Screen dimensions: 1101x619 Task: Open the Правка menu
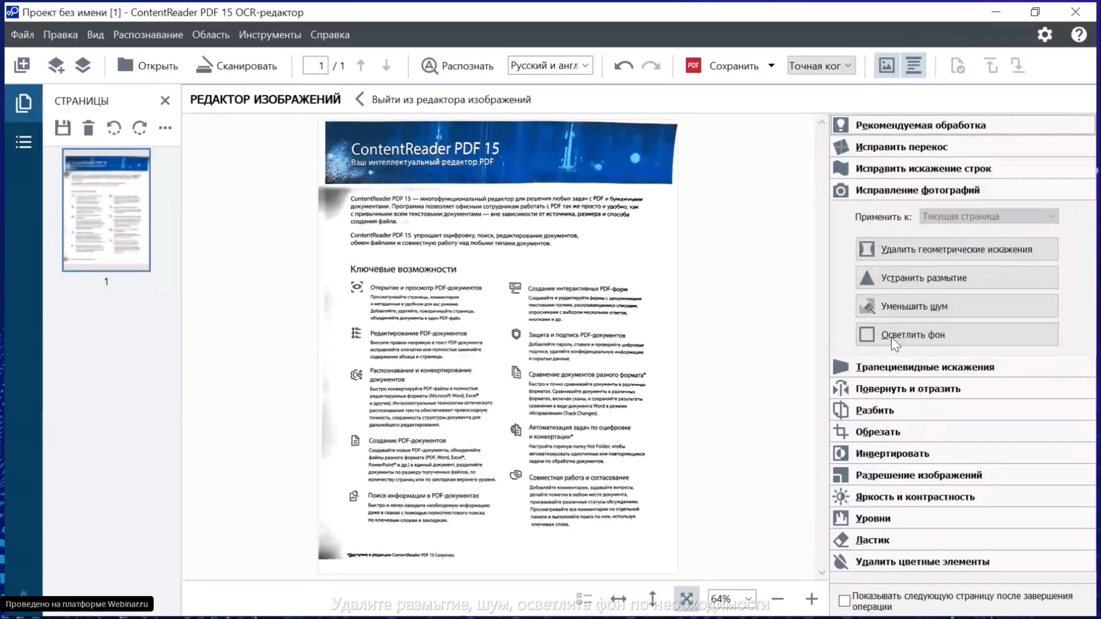(60, 35)
